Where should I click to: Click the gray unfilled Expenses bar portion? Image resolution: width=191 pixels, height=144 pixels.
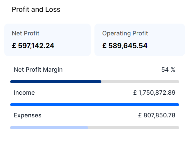[134, 128]
